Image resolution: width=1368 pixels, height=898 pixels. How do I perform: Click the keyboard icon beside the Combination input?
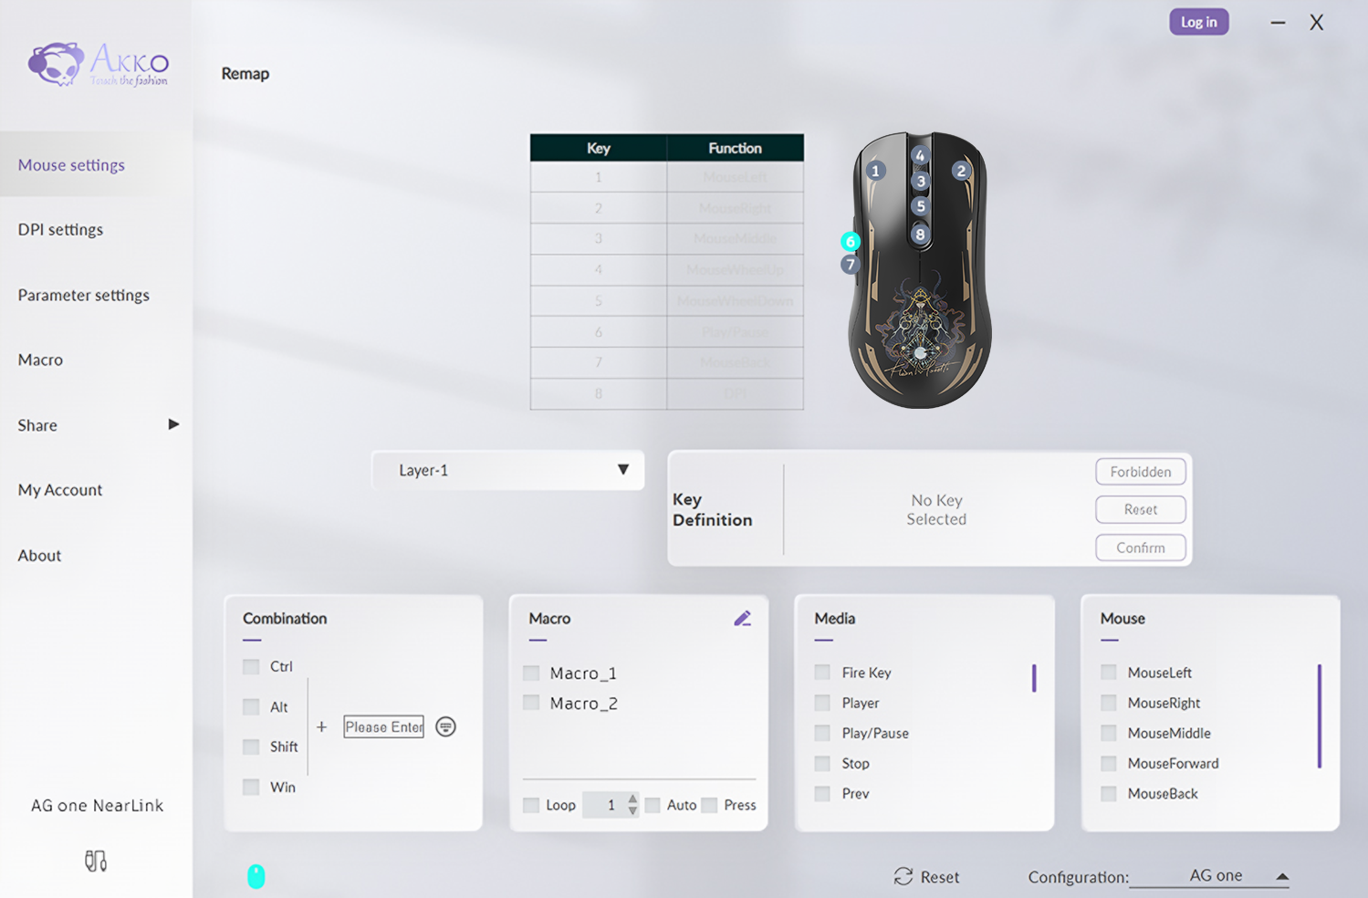click(445, 726)
